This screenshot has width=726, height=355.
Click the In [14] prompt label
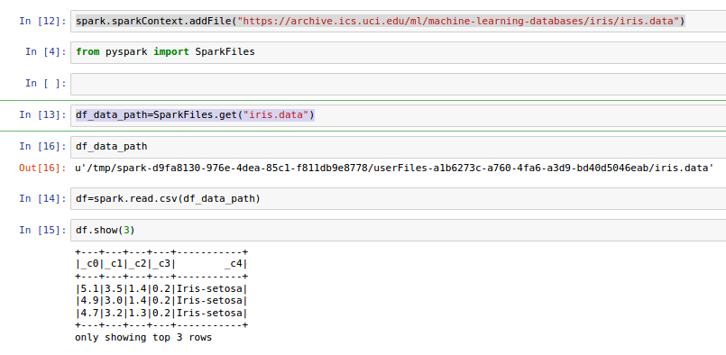(x=42, y=198)
